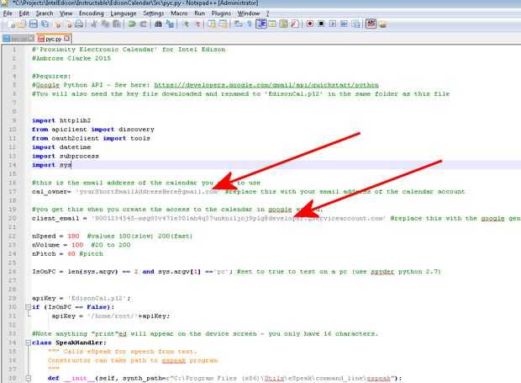521x383 pixels.
Task: Save the current recorded macro icon
Action: click(355, 24)
